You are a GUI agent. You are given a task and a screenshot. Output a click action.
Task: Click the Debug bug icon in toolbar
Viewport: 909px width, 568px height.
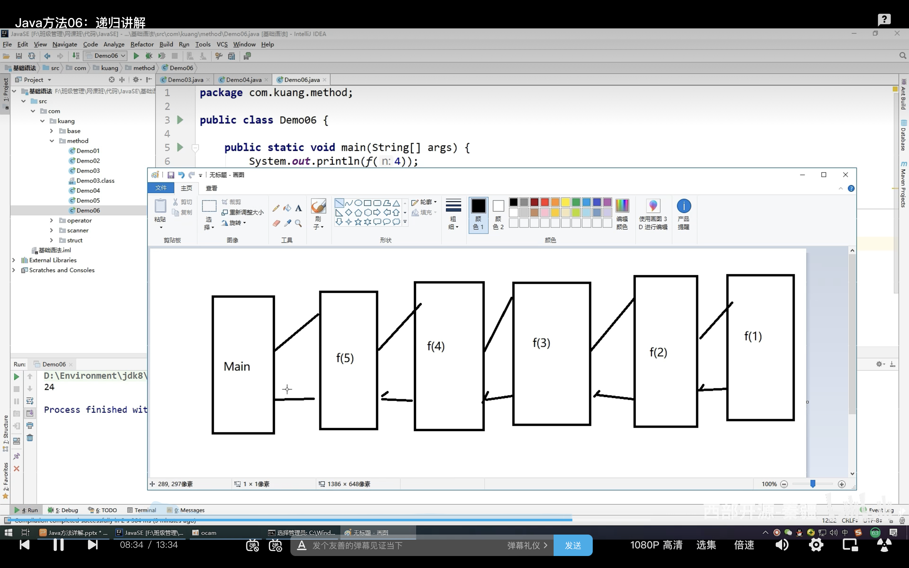click(149, 56)
